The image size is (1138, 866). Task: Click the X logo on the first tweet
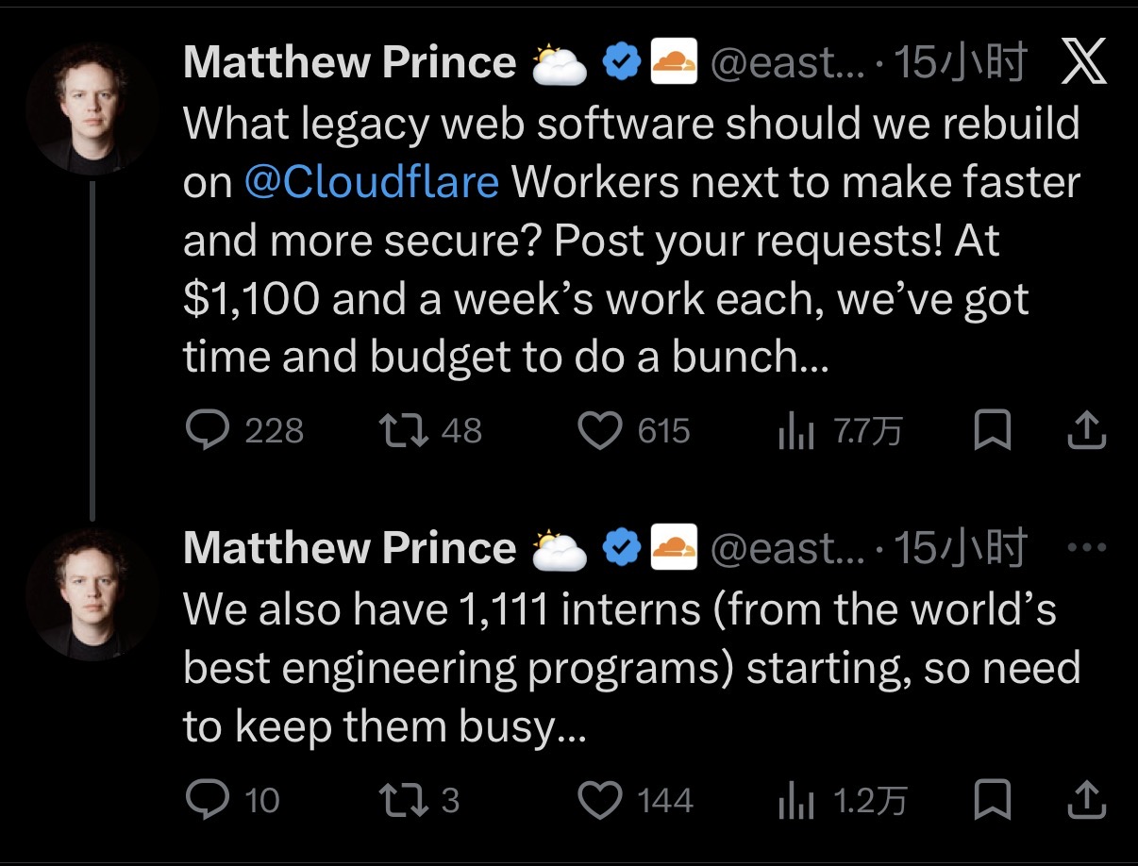(1083, 63)
